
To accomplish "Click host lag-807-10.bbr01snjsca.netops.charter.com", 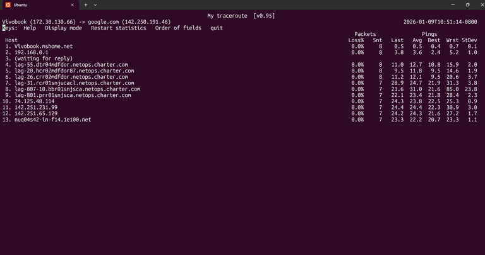I will coord(77,89).
